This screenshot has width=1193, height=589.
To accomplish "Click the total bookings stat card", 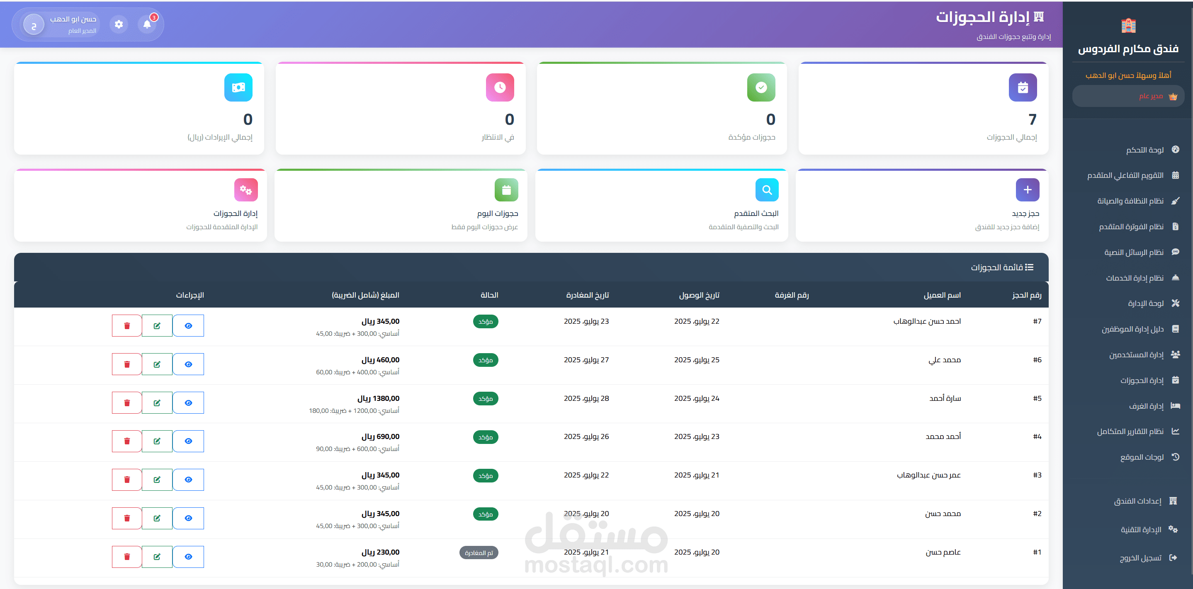I will click(x=923, y=108).
